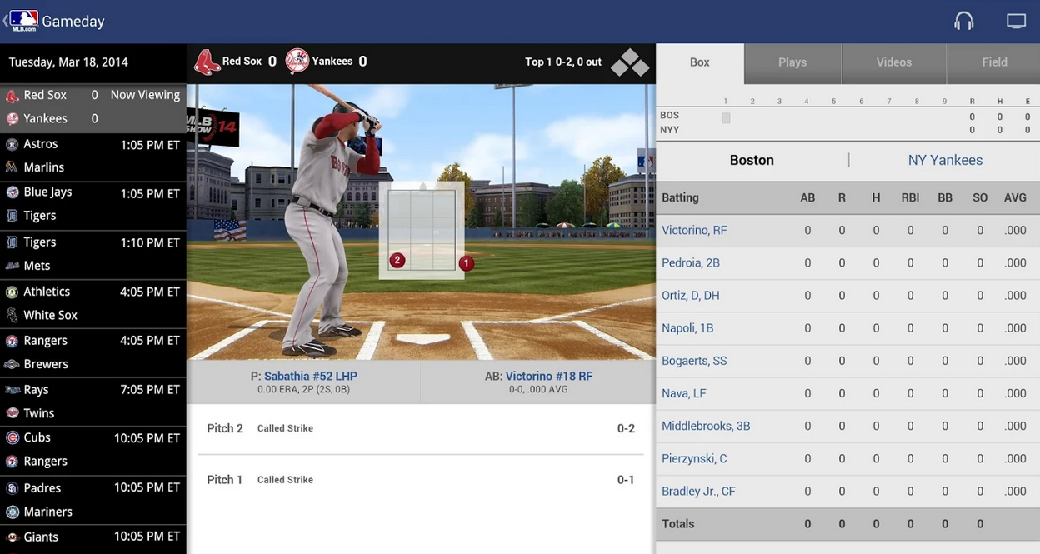This screenshot has height=554, width=1040.
Task: Show the Field tab
Action: point(994,62)
